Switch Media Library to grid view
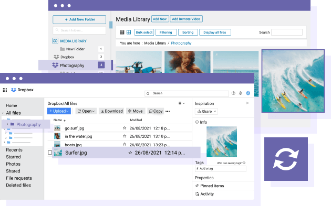This screenshot has height=206, width=331. click(x=129, y=32)
